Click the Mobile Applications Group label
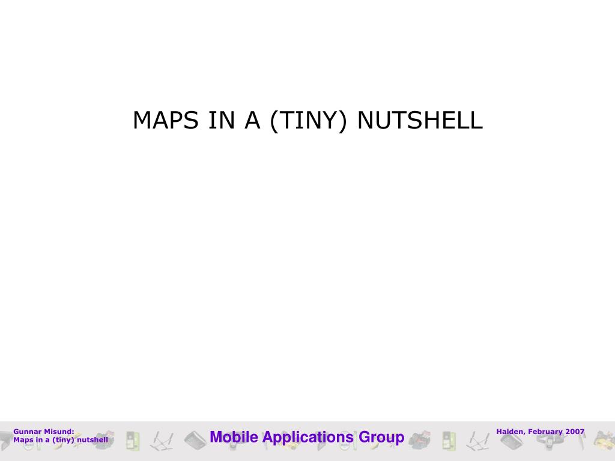The height and width of the screenshot is (461, 615). pos(307,437)
